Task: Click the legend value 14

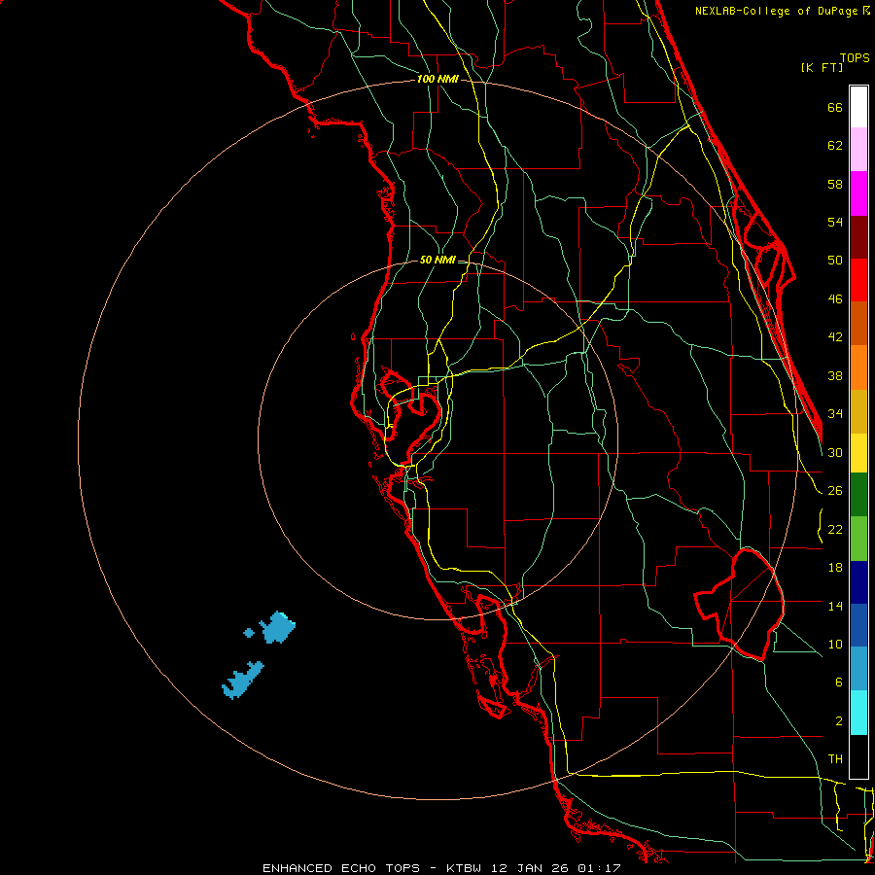Action: pyautogui.click(x=835, y=606)
